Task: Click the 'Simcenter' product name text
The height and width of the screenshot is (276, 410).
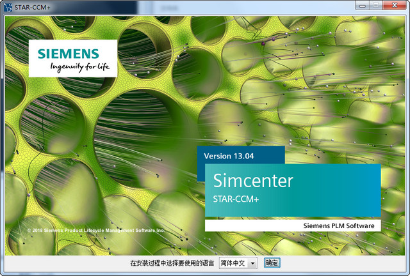Action: click(x=253, y=181)
